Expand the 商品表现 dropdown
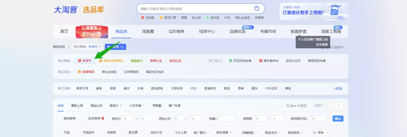Screen dimensions: 407x137 (x=295, y=132)
